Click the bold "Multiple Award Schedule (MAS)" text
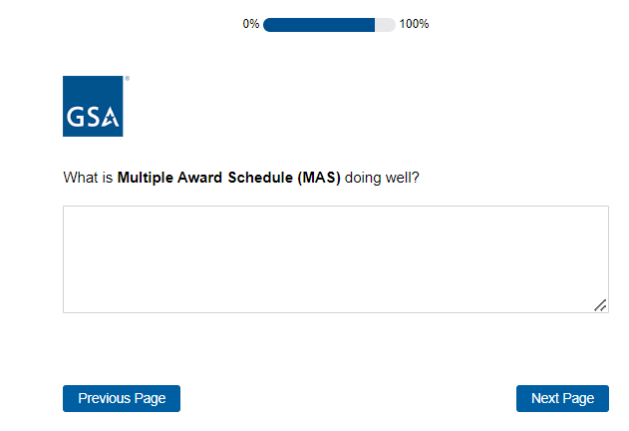This screenshot has width=629, height=431. pos(229,179)
